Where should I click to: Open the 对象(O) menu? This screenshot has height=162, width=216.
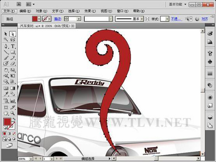(x=41, y=11)
